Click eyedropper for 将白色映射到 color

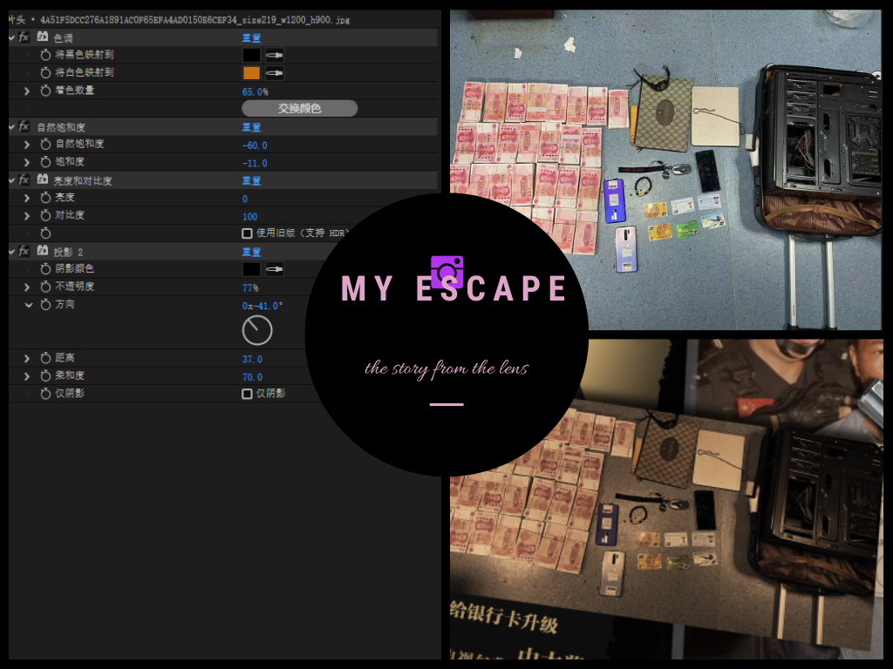pos(275,73)
